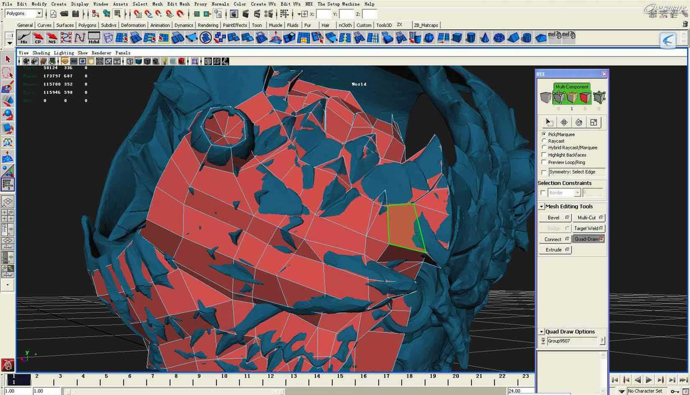Select the polygon cone shelf icon

484,38
